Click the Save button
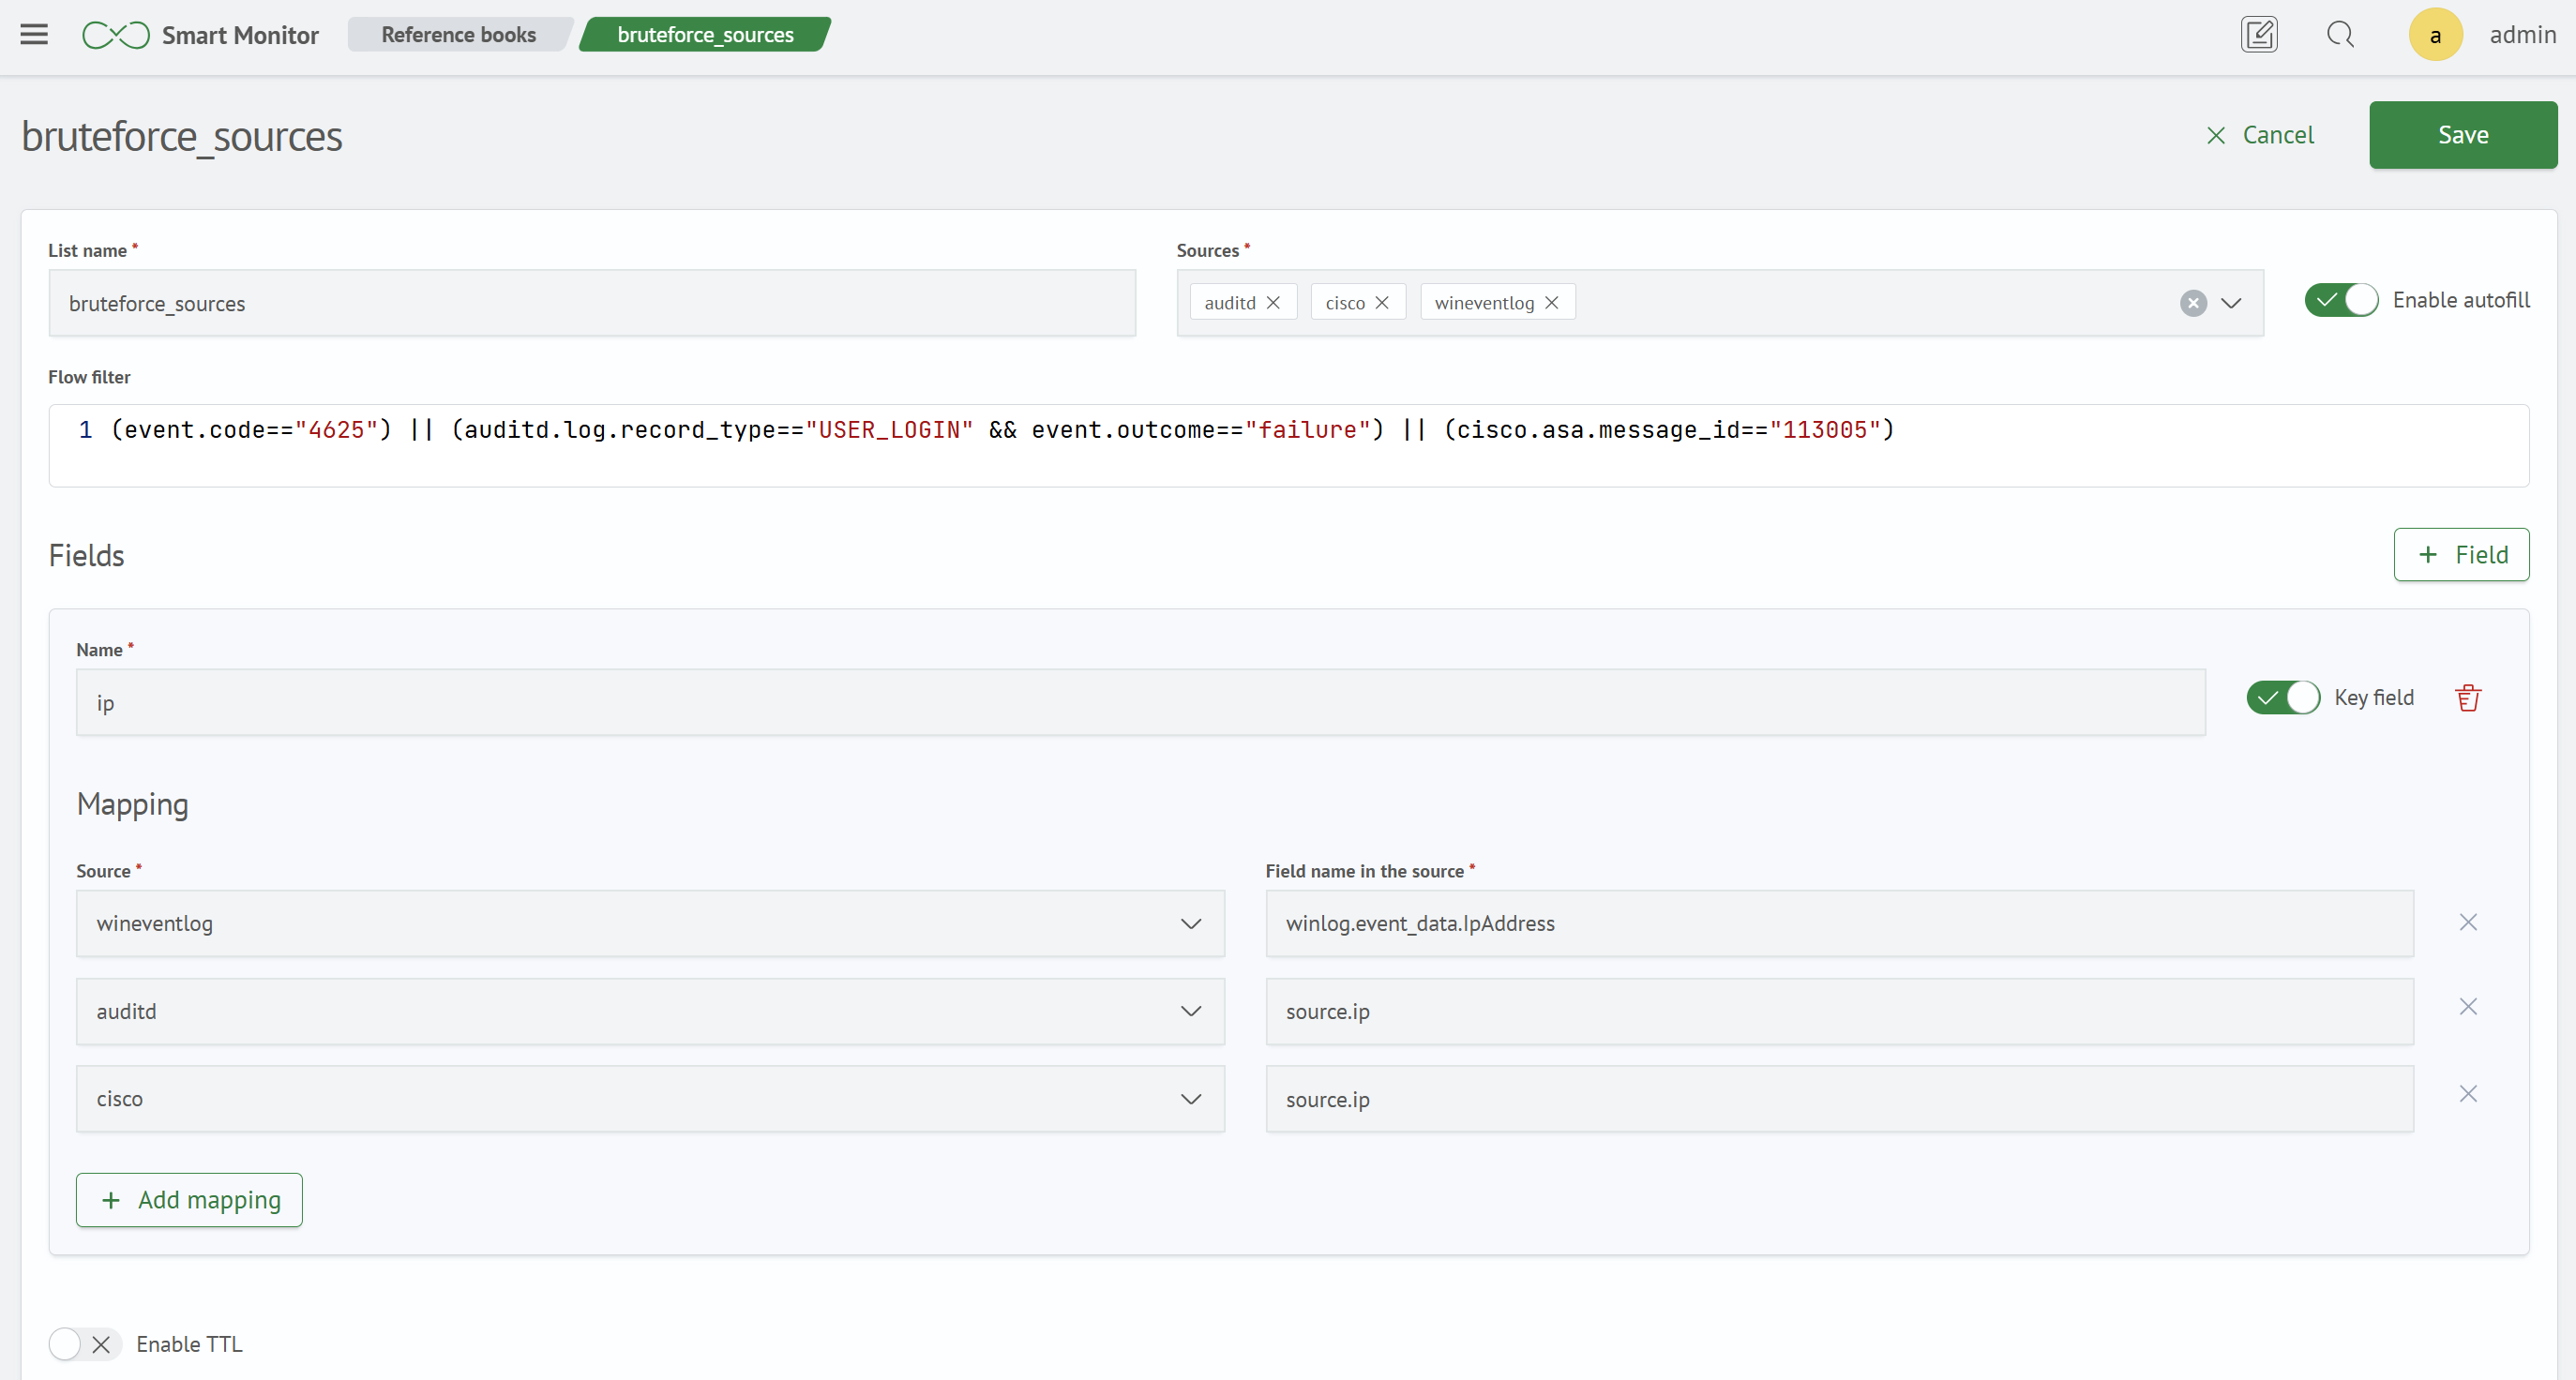This screenshot has width=2576, height=1380. click(2463, 135)
